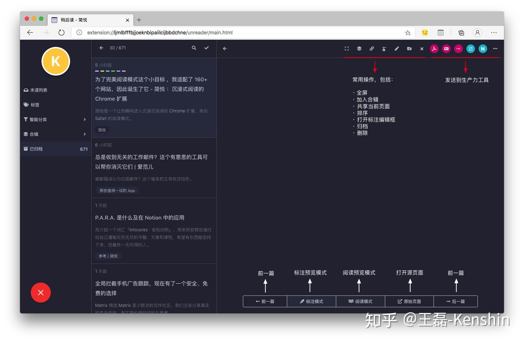Click the hand-shaped sort icon in reader toolbar

384,49
